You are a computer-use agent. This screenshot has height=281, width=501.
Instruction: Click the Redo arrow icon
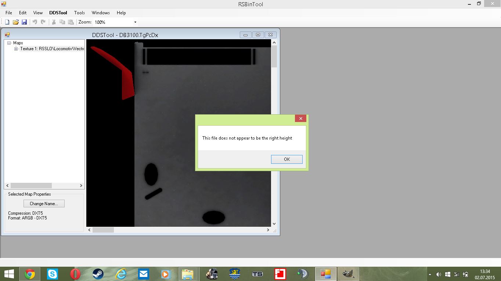coord(43,22)
